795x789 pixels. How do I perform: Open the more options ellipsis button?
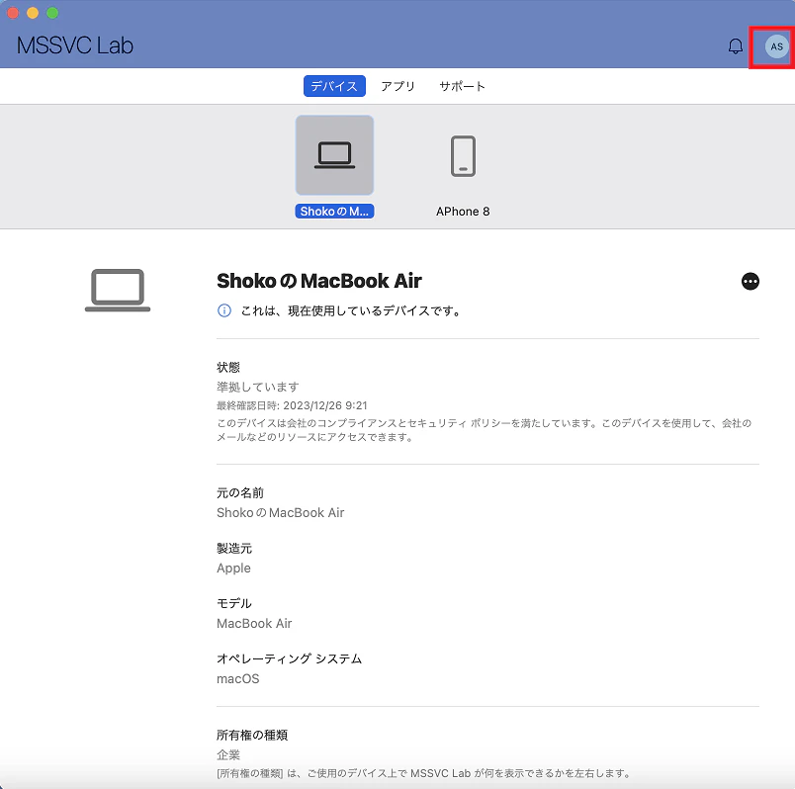click(750, 281)
